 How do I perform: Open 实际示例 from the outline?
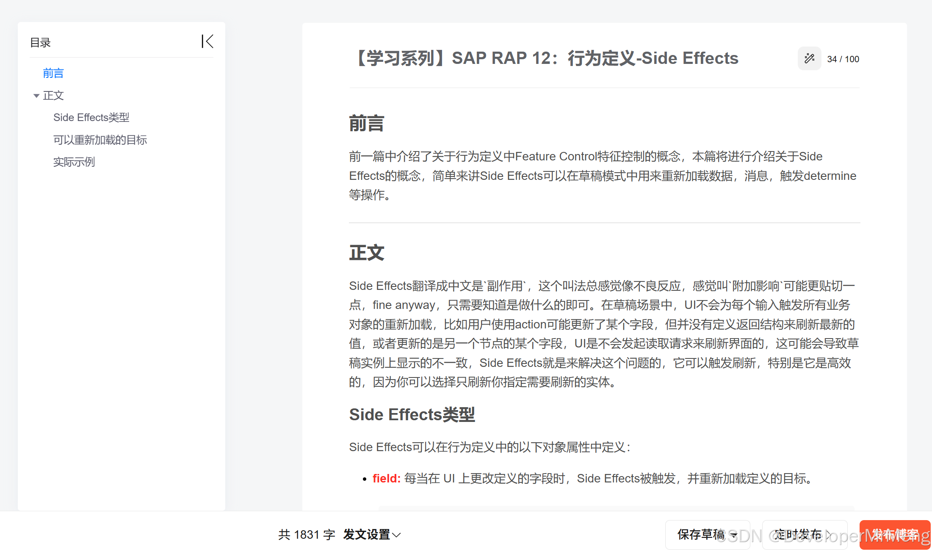(74, 162)
